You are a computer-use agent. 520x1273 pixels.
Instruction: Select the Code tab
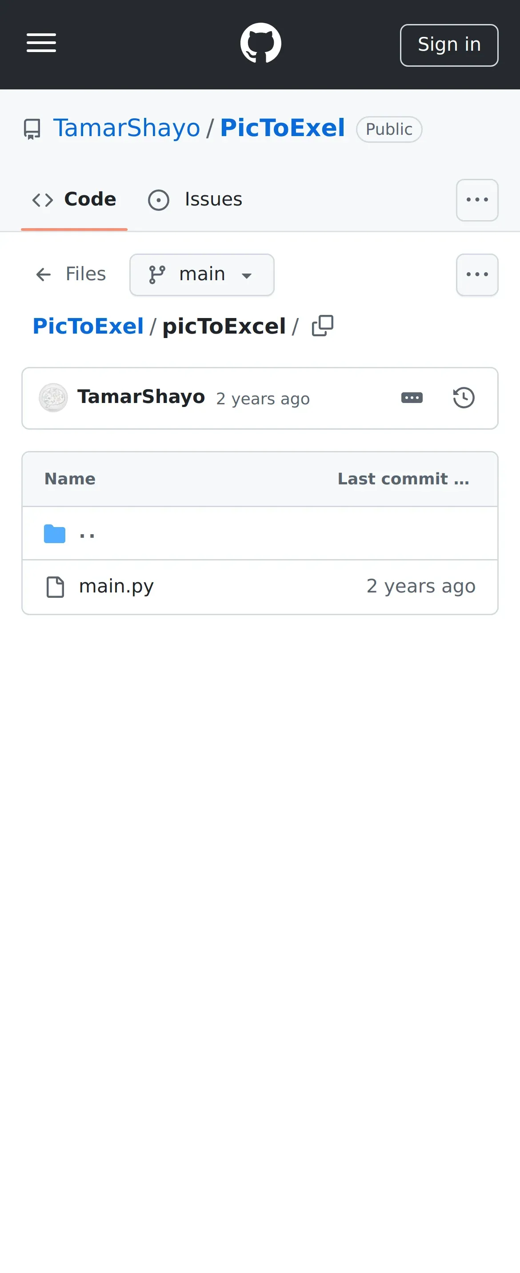[x=74, y=200]
